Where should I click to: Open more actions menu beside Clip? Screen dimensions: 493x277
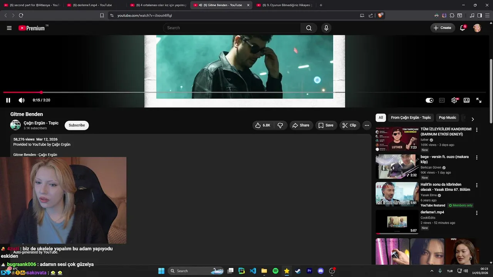click(367, 125)
